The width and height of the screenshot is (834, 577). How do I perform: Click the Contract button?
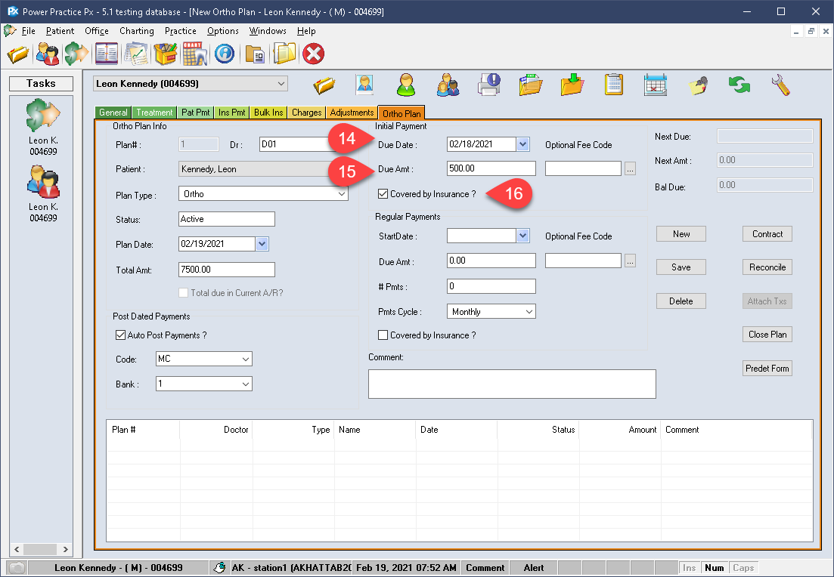click(767, 234)
